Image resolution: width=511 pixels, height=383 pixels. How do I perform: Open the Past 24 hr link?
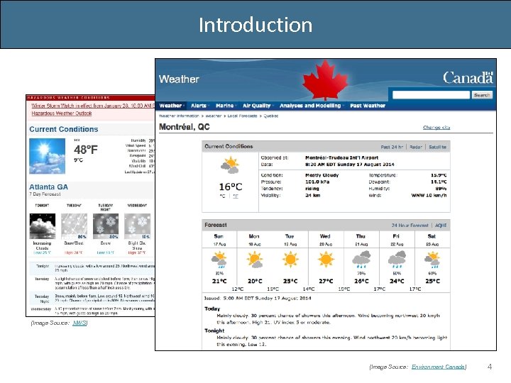pyautogui.click(x=392, y=147)
